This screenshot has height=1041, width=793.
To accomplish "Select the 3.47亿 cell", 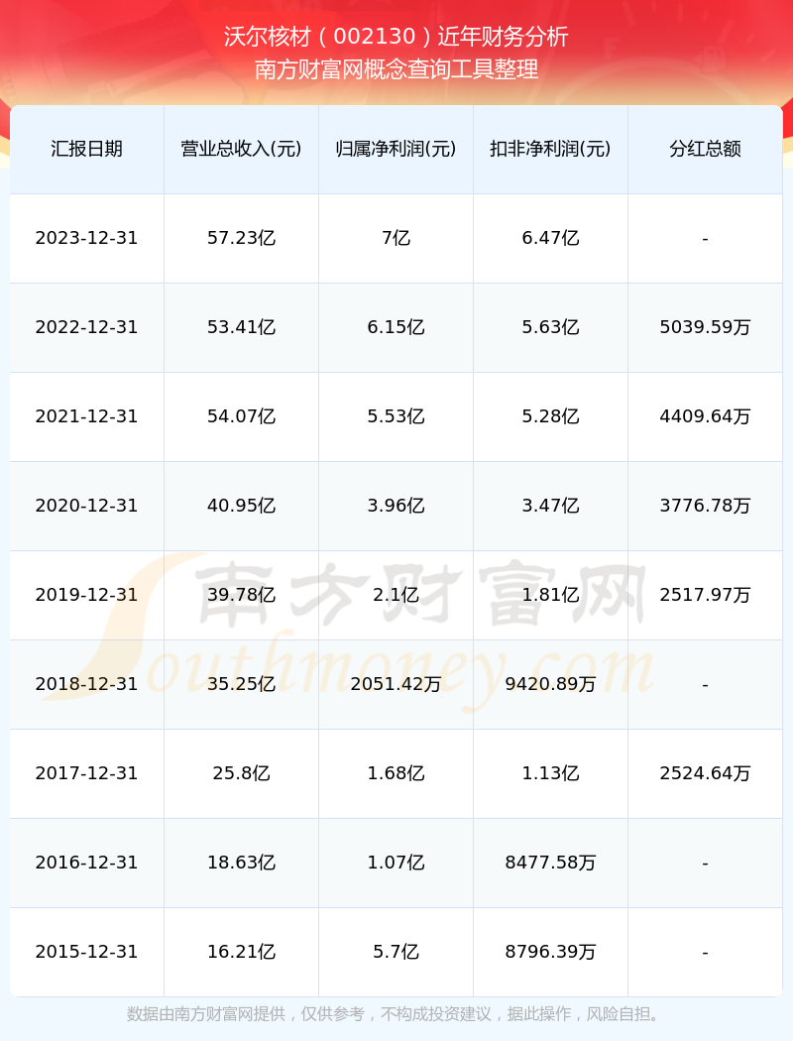I will [x=551, y=506].
